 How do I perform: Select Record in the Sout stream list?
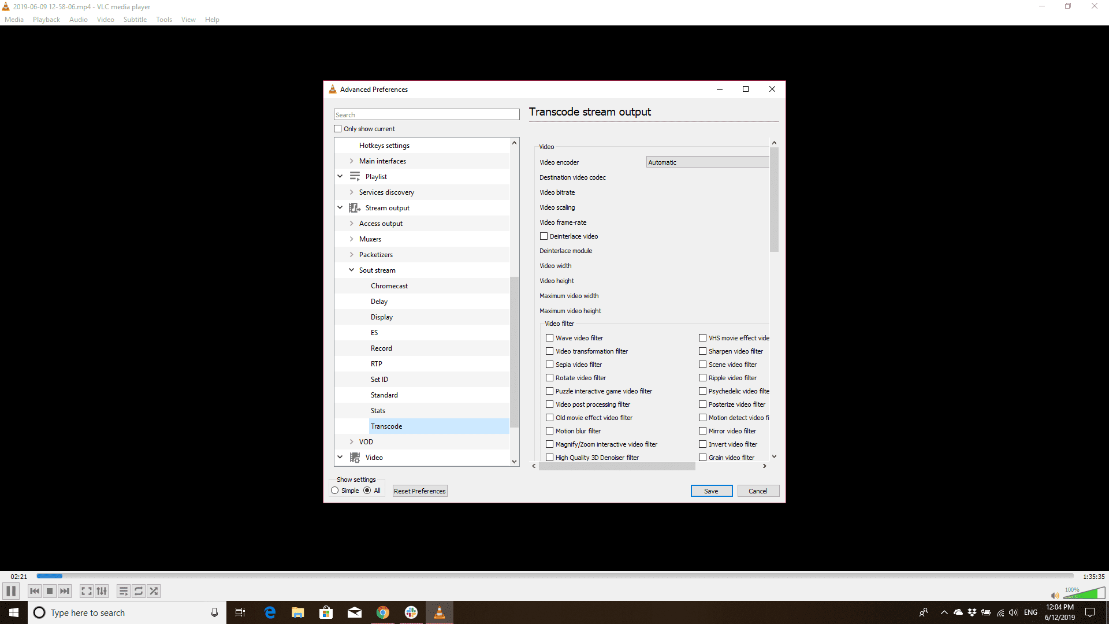click(x=381, y=348)
